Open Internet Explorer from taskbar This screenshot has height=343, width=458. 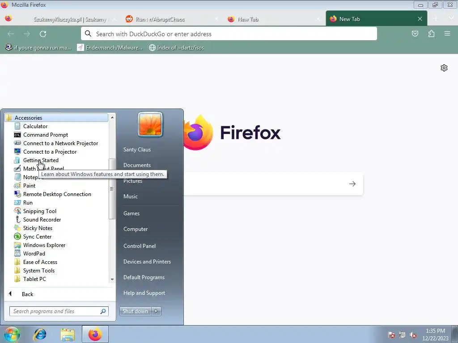[x=40, y=334]
